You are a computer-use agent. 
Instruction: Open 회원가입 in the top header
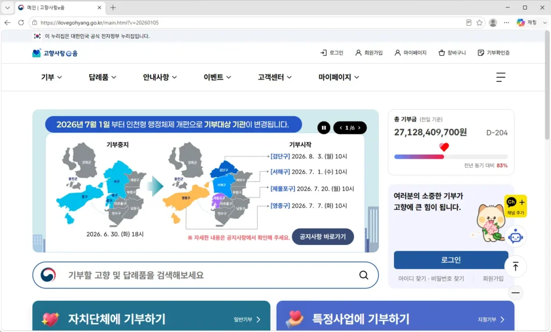click(x=369, y=53)
